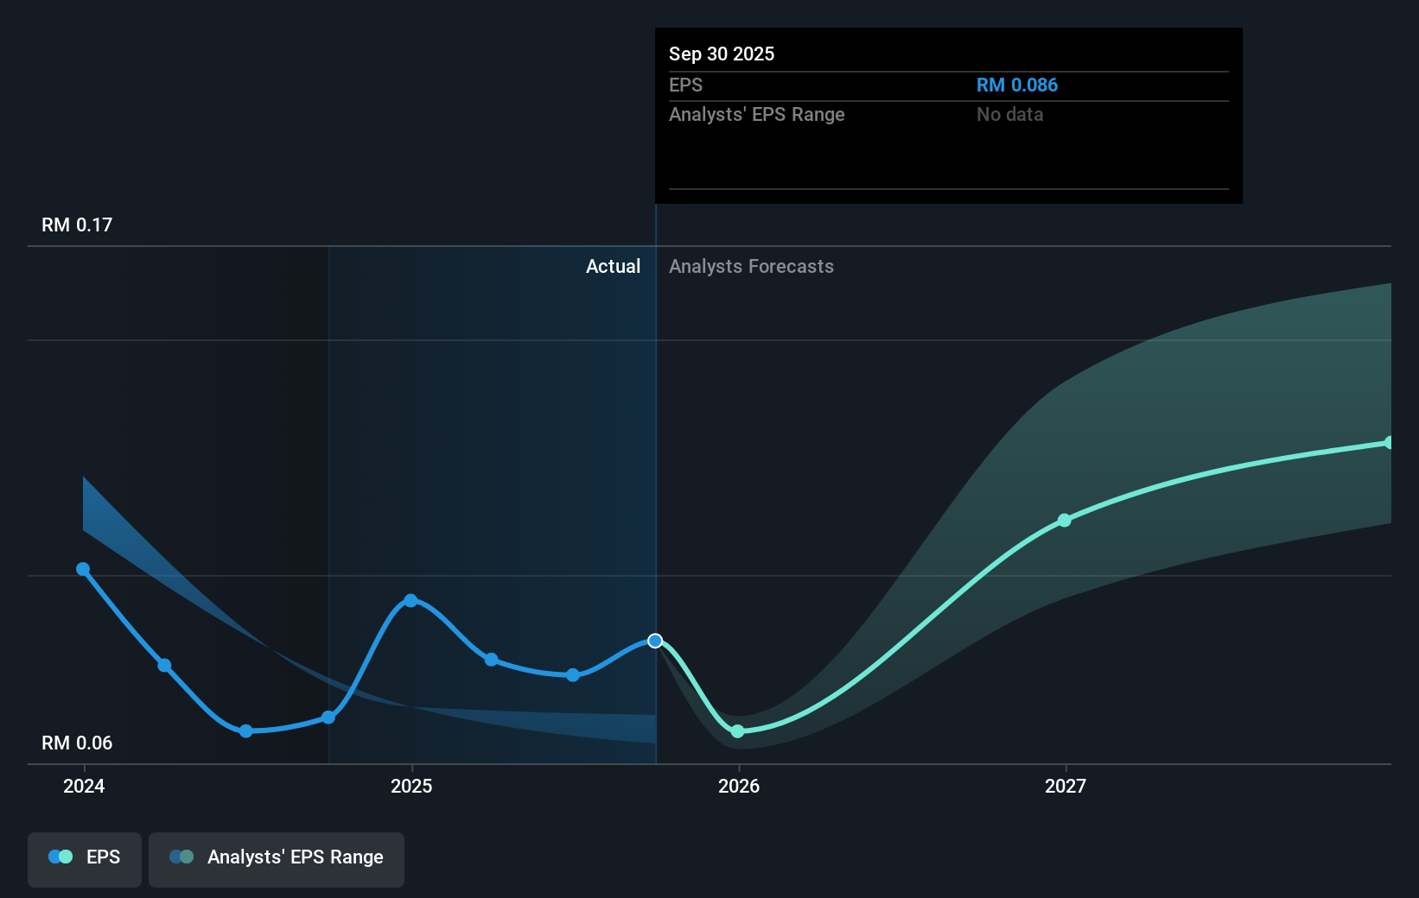This screenshot has height=898, width=1419.
Task: Select the green forecast data point near 2027
Action: [x=1065, y=521]
